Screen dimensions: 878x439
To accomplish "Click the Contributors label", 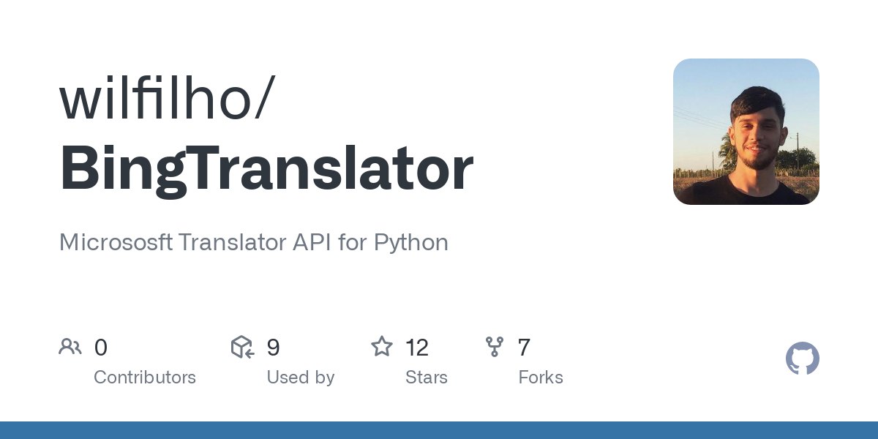I will 145,378.
